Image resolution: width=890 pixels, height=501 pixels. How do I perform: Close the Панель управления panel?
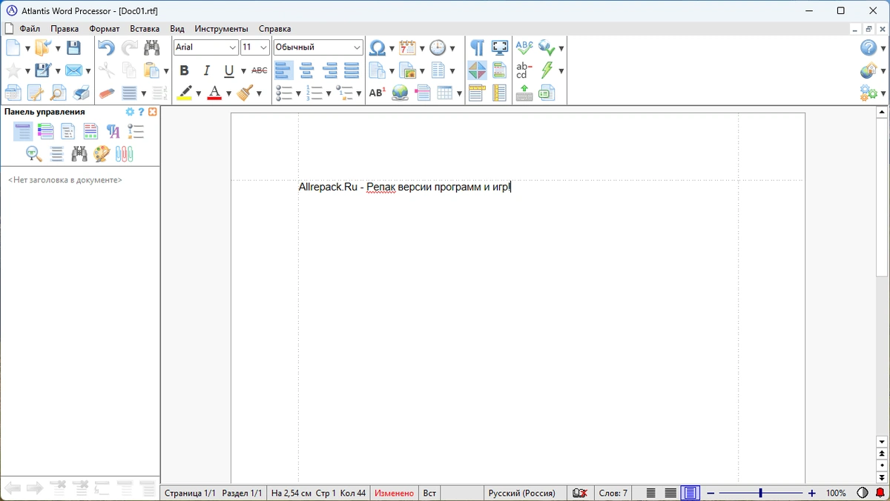coord(153,112)
